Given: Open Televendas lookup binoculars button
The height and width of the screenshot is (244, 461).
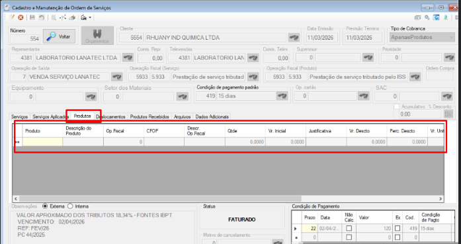Looking at the screenshot, I should click(253, 58).
